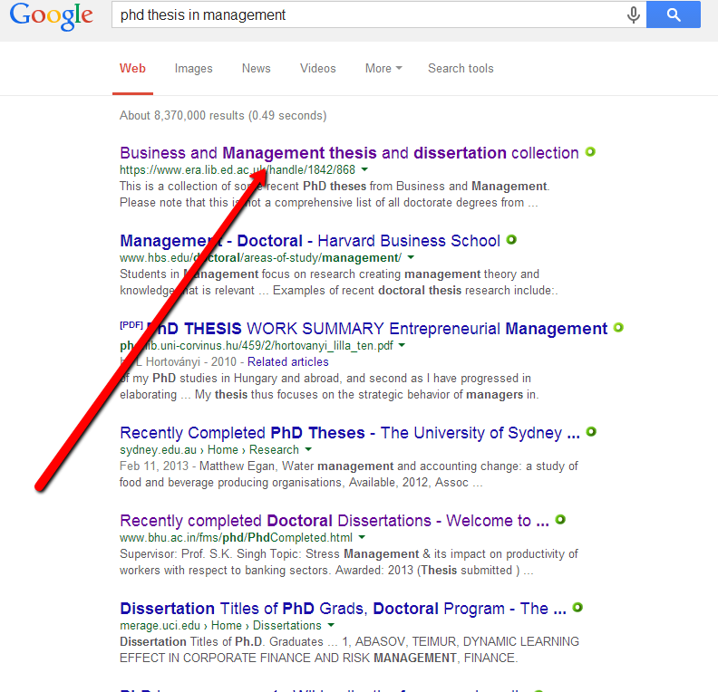Screen dimensions: 718x692
Task: Click the blue magnifier search button
Action: 673,14
